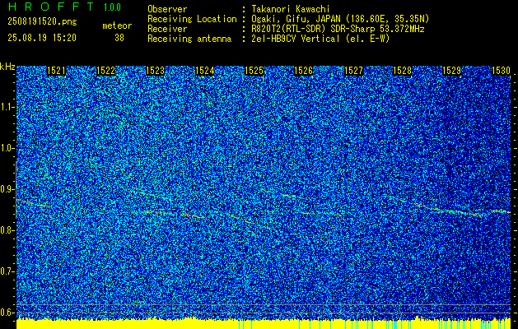
Task: Click the Observer label
Action: click(167, 9)
